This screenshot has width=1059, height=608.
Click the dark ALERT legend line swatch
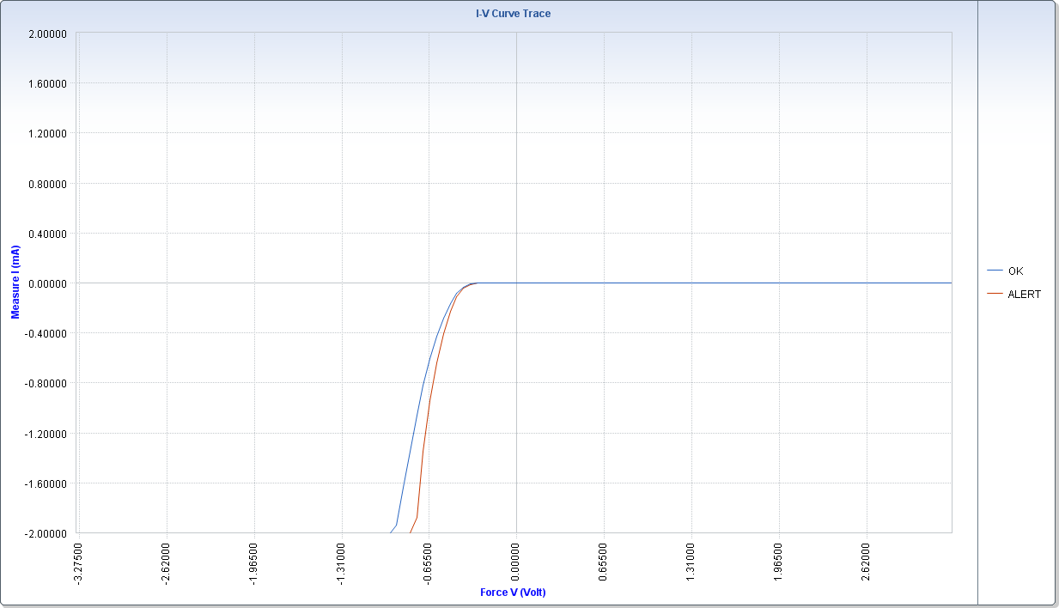click(995, 295)
